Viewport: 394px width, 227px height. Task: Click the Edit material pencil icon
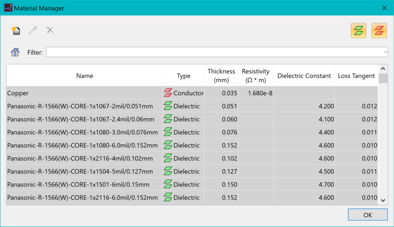[x=33, y=31]
